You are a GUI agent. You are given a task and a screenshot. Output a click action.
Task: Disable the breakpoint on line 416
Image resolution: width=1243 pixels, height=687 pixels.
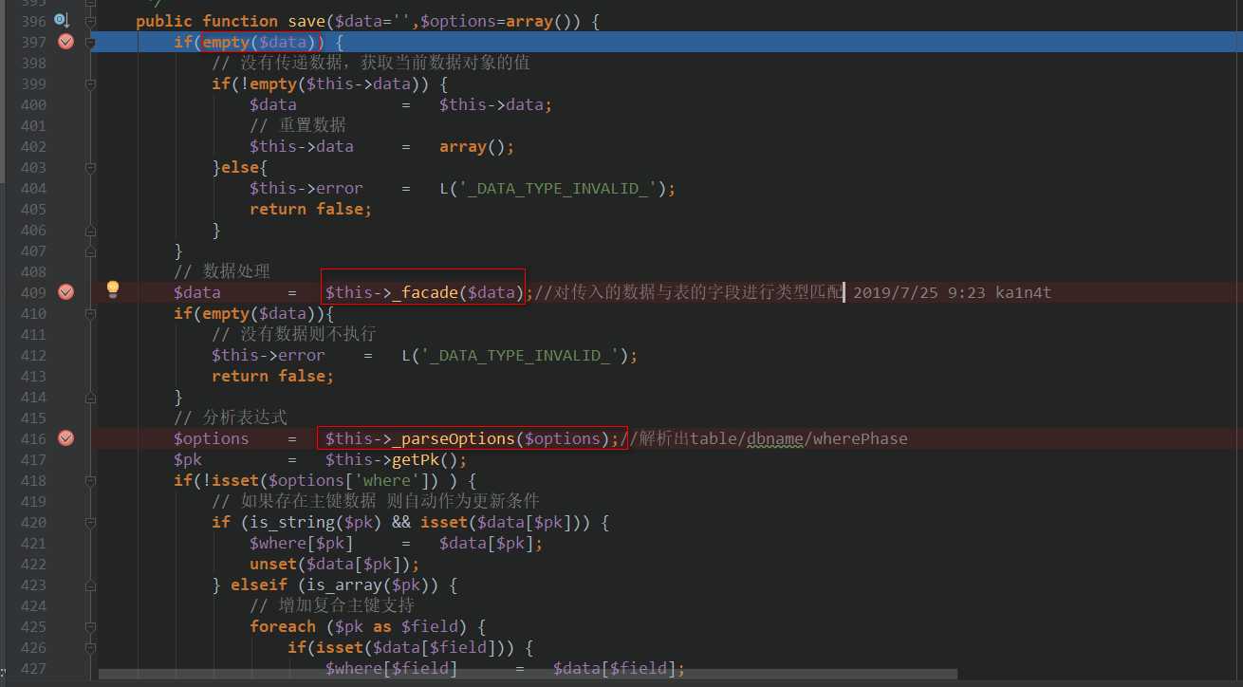[65, 438]
